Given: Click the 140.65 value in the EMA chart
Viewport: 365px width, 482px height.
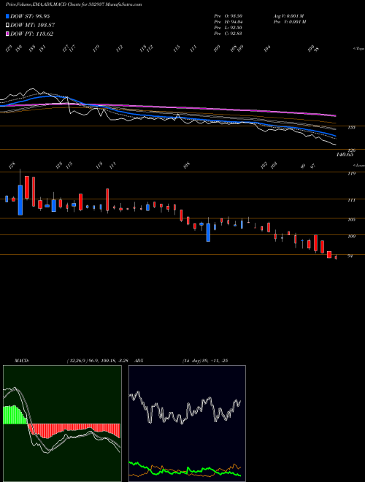Looking at the screenshot, I should tap(345, 155).
